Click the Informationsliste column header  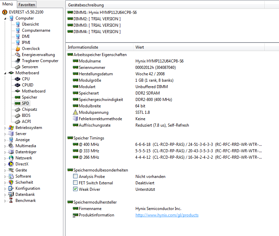[99, 47]
